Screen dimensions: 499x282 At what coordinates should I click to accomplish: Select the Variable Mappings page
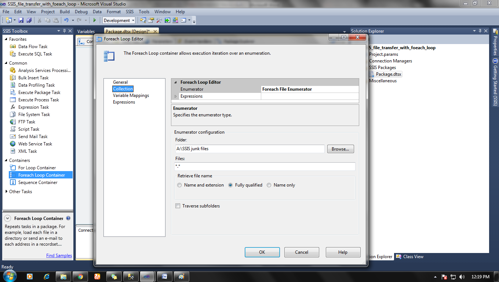click(131, 95)
